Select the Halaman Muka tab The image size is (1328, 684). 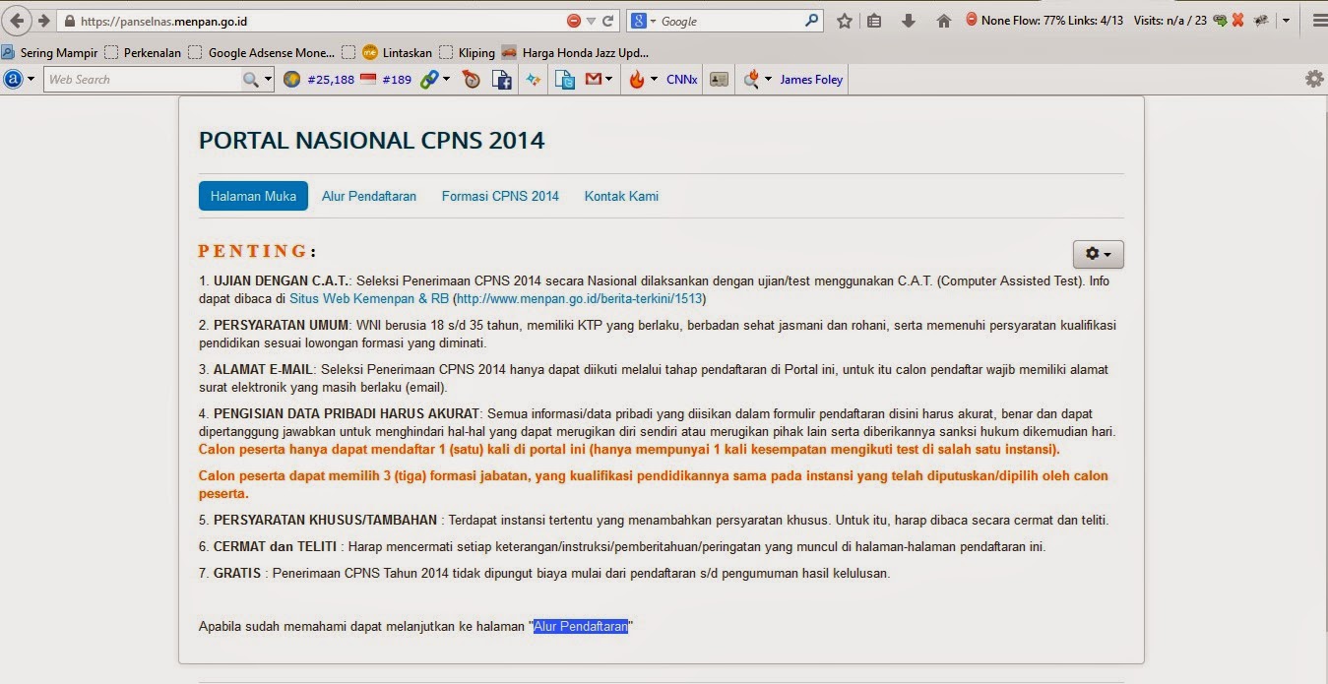pos(253,196)
